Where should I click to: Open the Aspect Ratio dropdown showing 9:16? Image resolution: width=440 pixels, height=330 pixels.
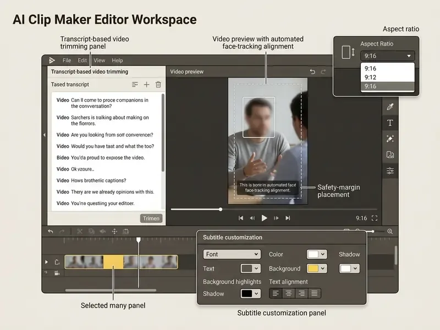click(387, 56)
